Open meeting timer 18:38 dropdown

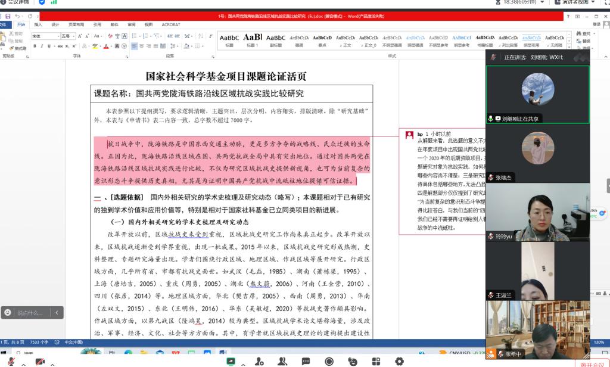pyautogui.click(x=543, y=2)
